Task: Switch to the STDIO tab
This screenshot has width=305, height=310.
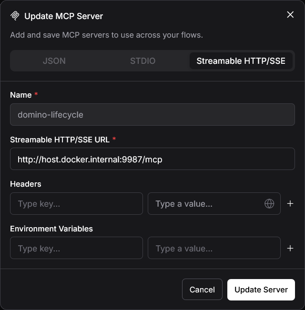Action: tap(142, 60)
